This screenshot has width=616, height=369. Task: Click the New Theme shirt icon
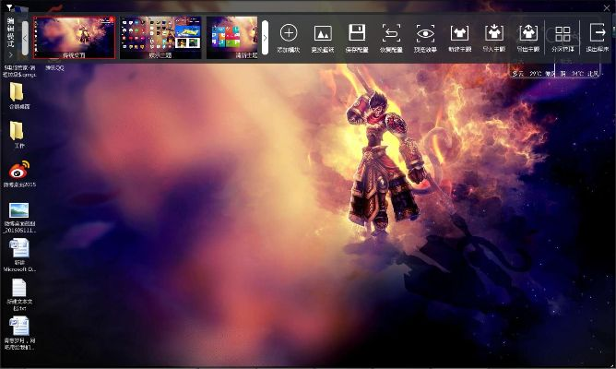(x=459, y=33)
